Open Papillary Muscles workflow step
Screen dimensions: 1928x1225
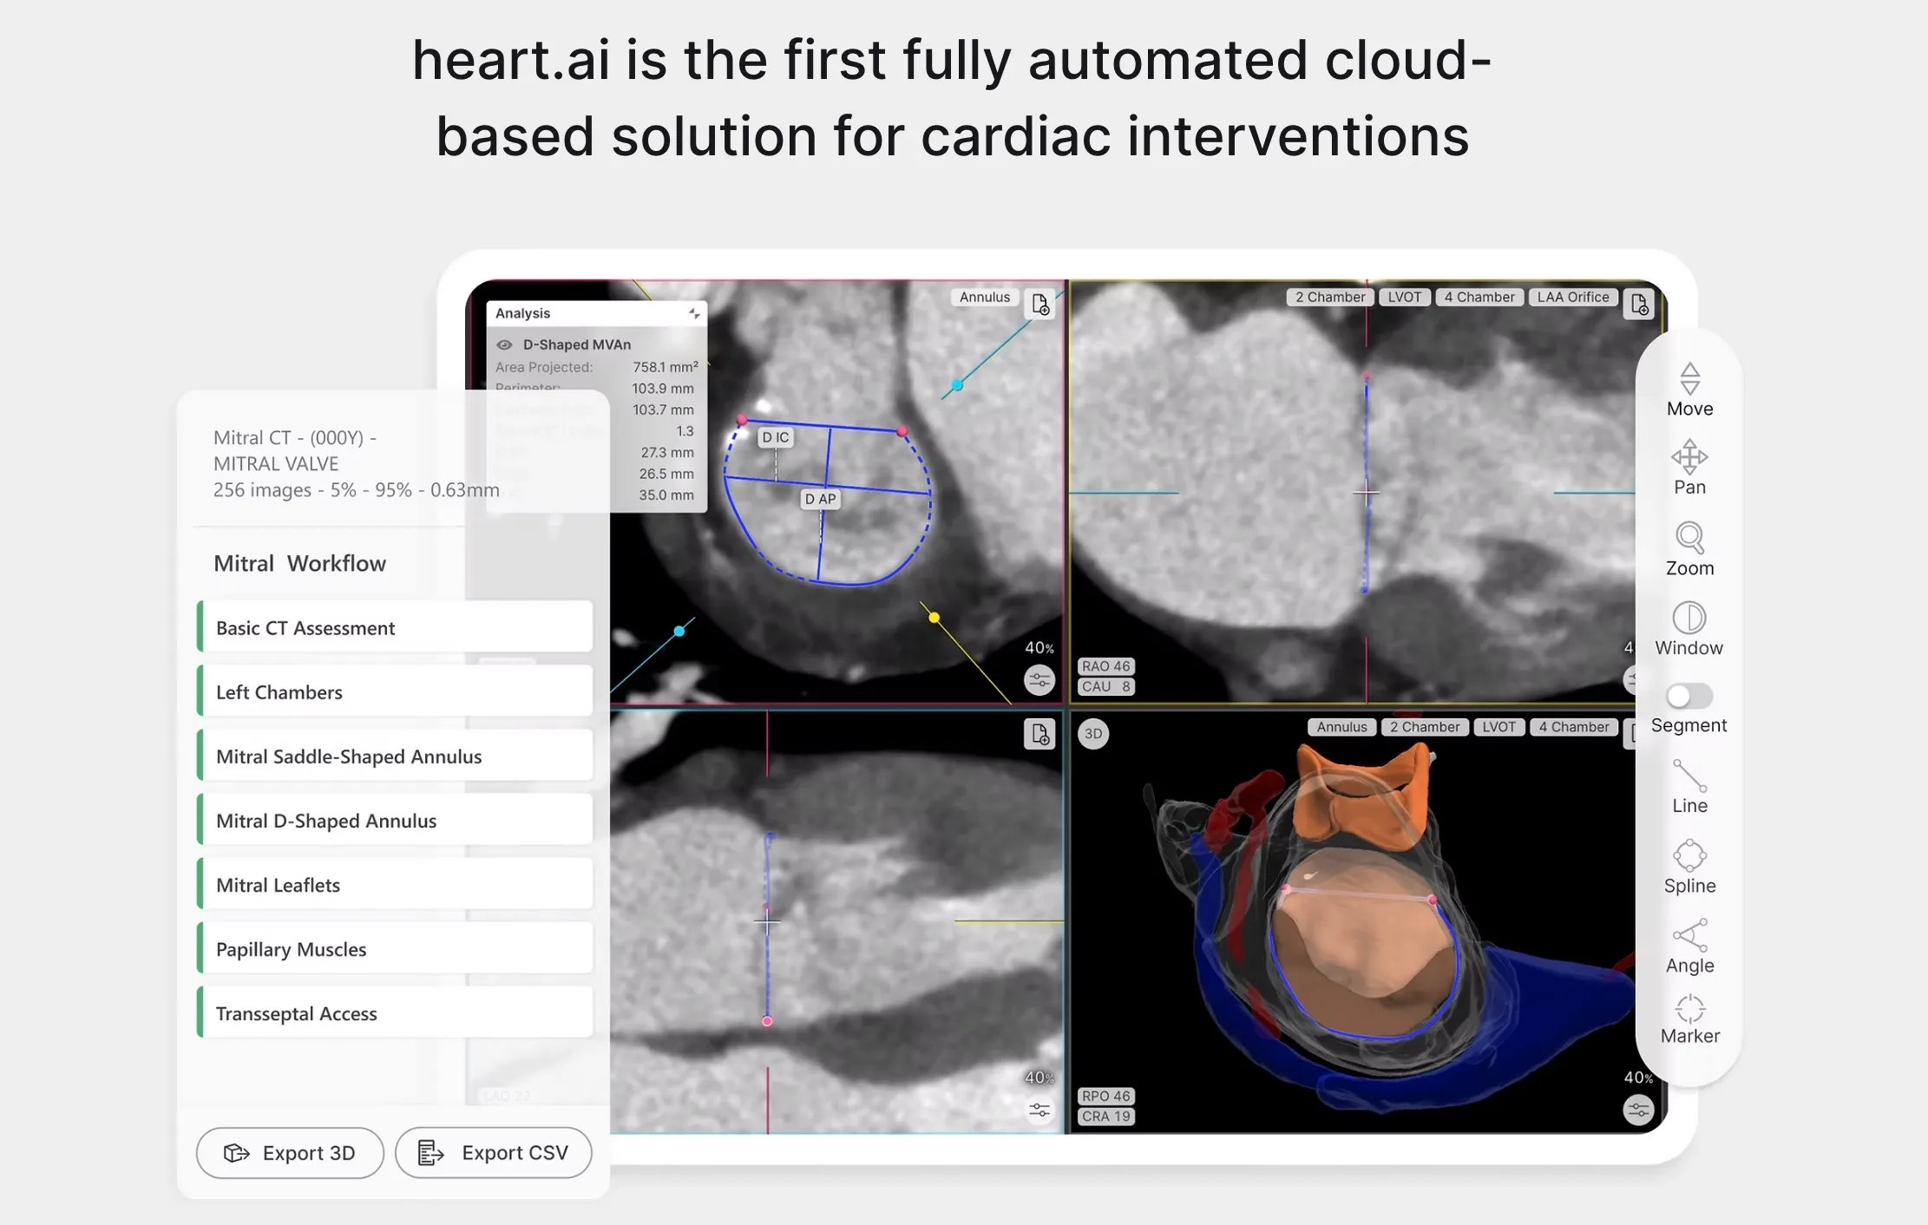pos(395,948)
